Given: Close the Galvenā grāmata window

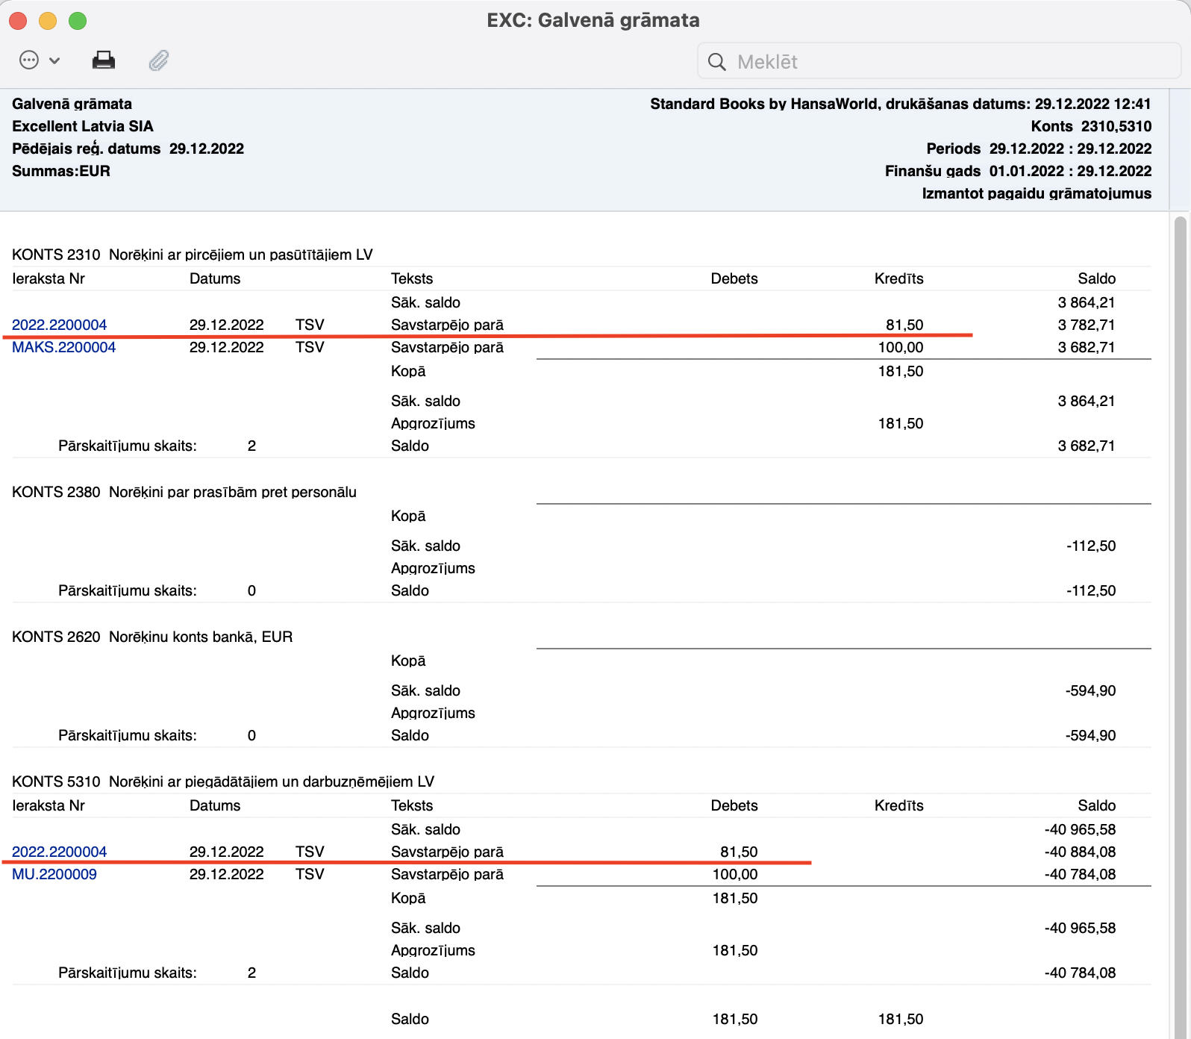Looking at the screenshot, I should (18, 21).
